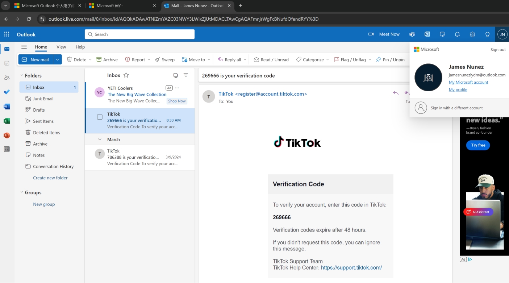
Task: Open a new browser tab
Action: coord(241,6)
